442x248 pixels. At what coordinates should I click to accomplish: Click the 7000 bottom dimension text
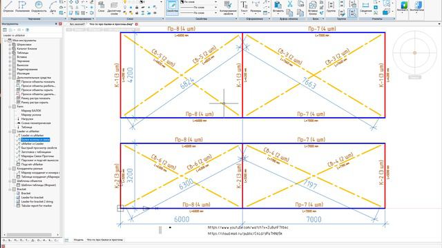314,219
